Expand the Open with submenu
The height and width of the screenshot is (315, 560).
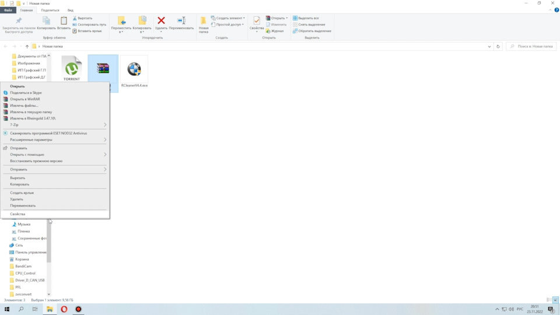tap(55, 155)
